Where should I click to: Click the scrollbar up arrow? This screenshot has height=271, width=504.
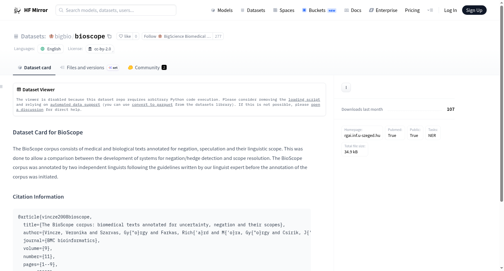(x=501, y=2)
